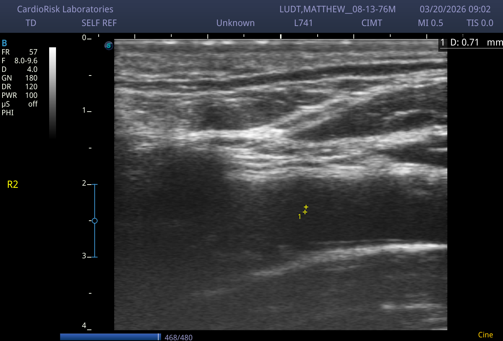Screen dimensions: 503x341
Task: Select the DR 120 dynamic range setting
Action: 20,87
